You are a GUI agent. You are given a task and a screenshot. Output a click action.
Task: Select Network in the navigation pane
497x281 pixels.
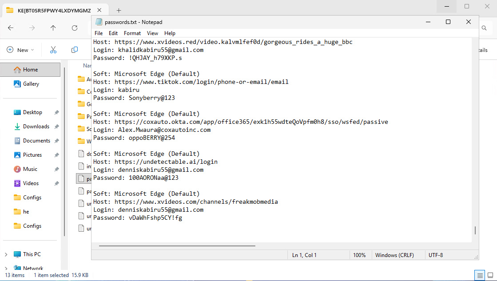pos(33,268)
